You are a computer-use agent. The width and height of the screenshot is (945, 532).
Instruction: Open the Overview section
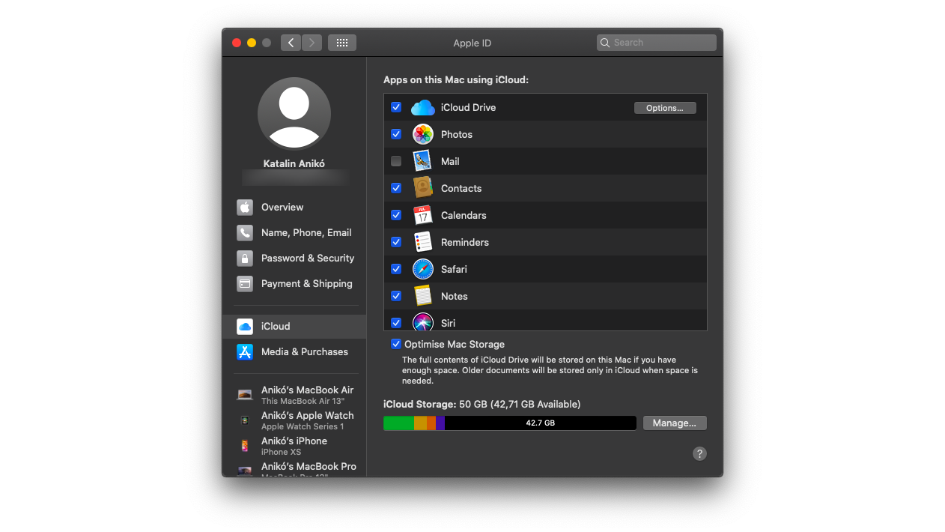[294, 208]
